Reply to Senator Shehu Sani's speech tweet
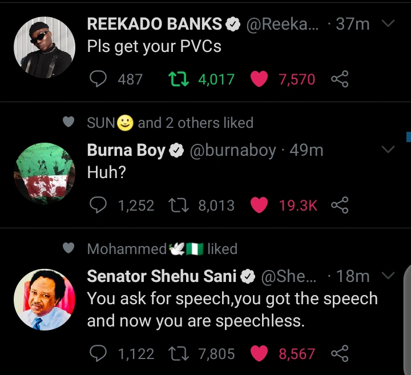Viewport: 411px width, 375px height. [x=99, y=354]
